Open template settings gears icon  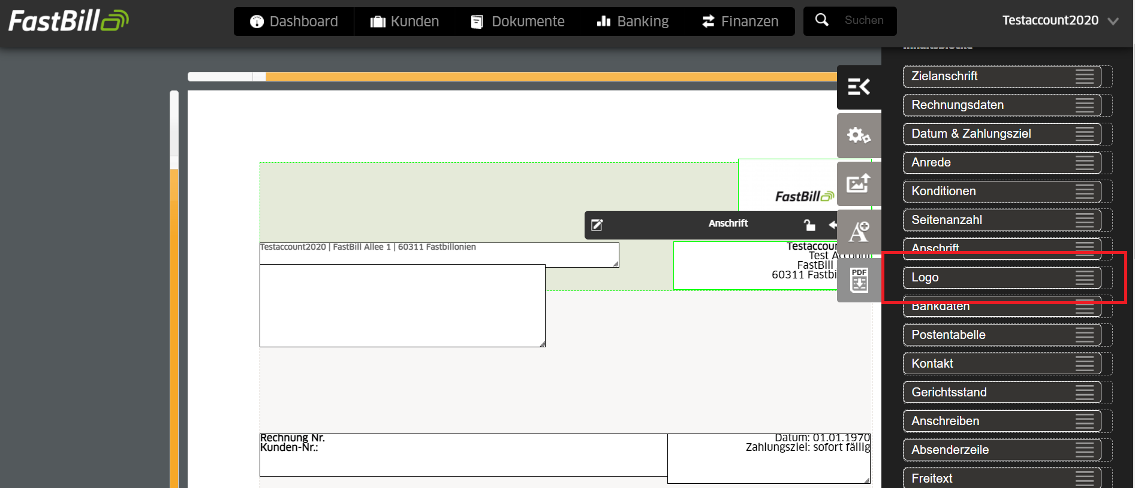point(859,135)
